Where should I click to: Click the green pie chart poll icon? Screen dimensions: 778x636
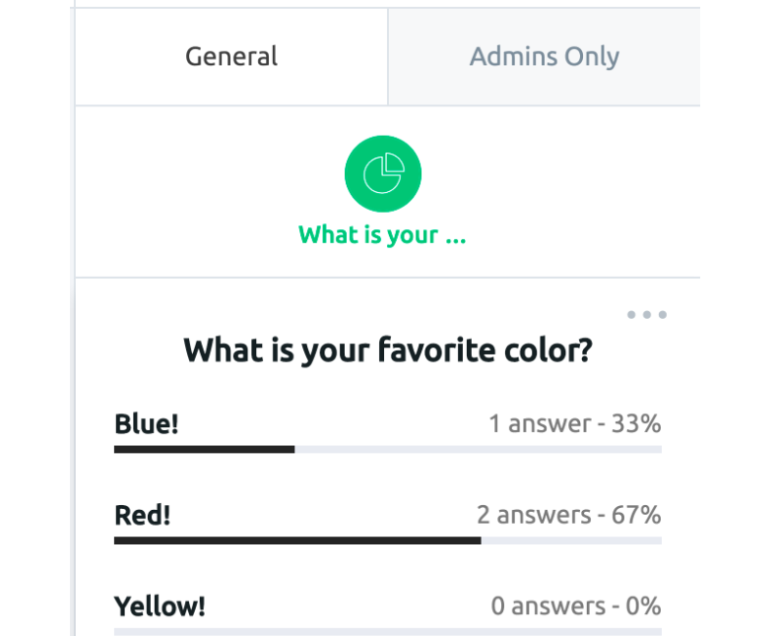(x=382, y=173)
